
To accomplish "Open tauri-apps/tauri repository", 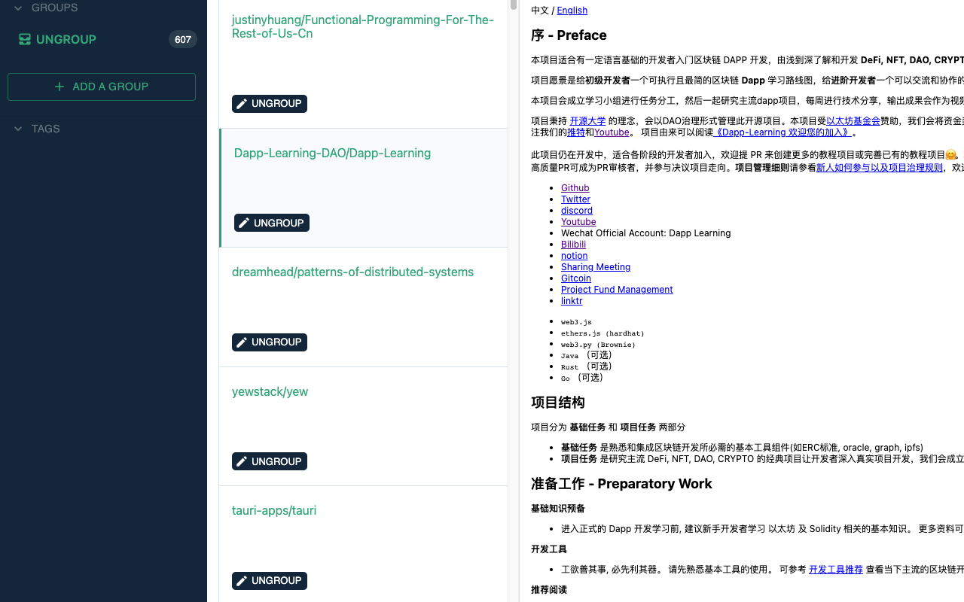I will 274,510.
